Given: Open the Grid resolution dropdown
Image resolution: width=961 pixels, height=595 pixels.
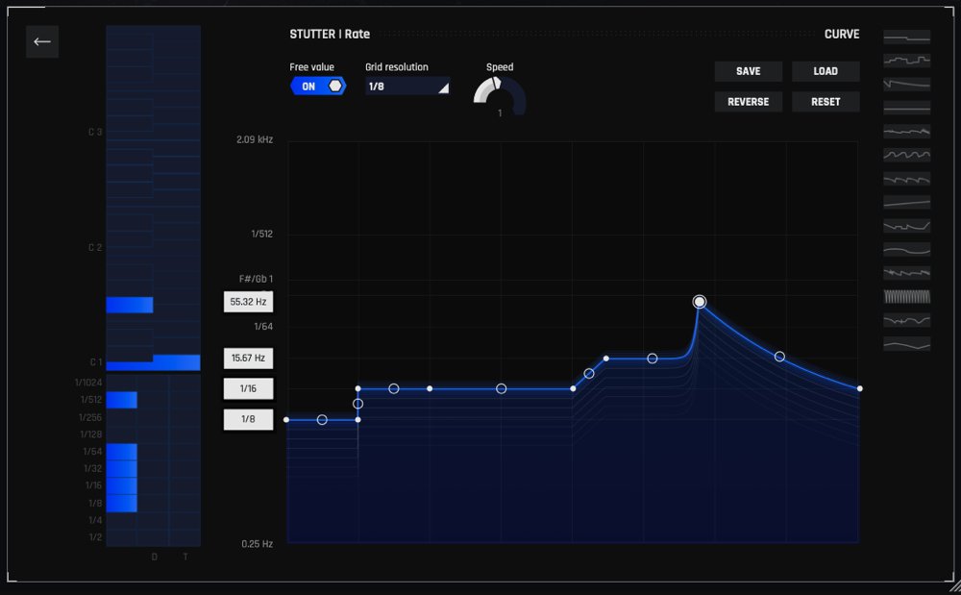Looking at the screenshot, I should click(407, 87).
